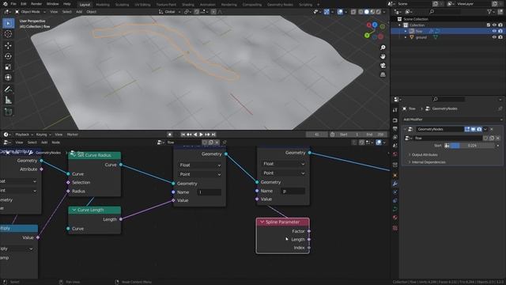Switch to Geometry Nodes workspace tab
506x285 pixels.
(x=280, y=5)
